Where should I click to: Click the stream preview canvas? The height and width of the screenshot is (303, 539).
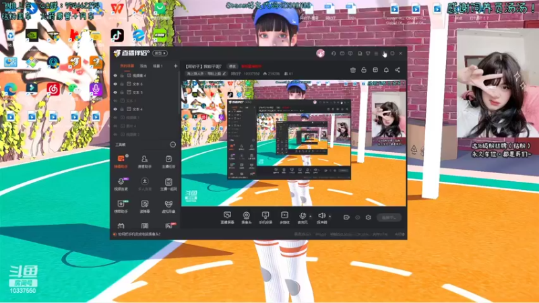click(x=294, y=143)
